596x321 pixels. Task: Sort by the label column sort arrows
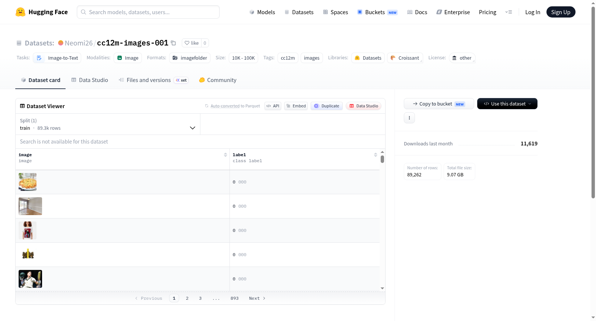[x=375, y=155]
